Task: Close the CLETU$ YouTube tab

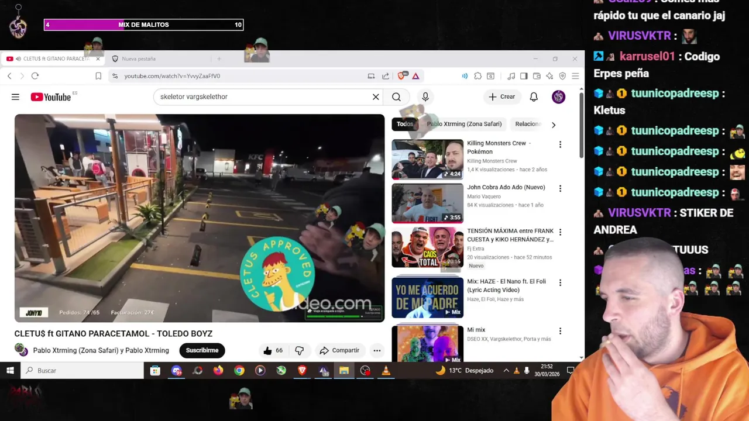Action: pos(98,58)
